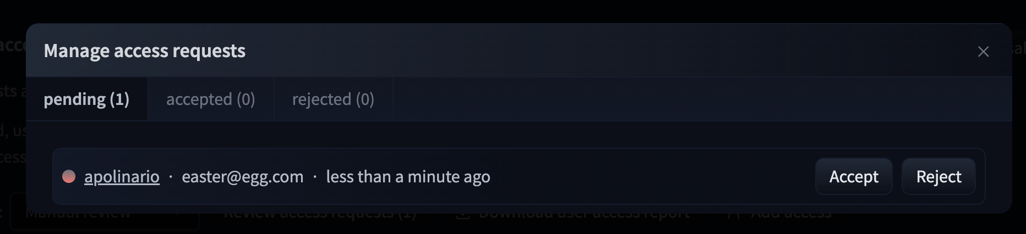
Task: Show the rejected (0) tab
Action: tap(333, 99)
